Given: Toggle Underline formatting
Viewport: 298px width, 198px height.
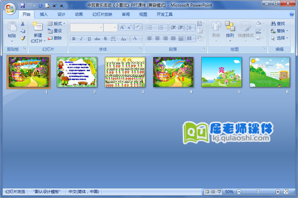Looking at the screenshot, I should pos(89,38).
